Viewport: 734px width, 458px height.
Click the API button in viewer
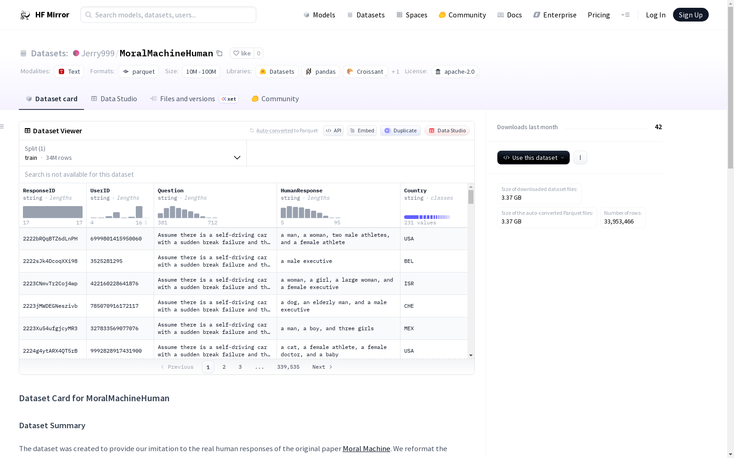coord(334,131)
